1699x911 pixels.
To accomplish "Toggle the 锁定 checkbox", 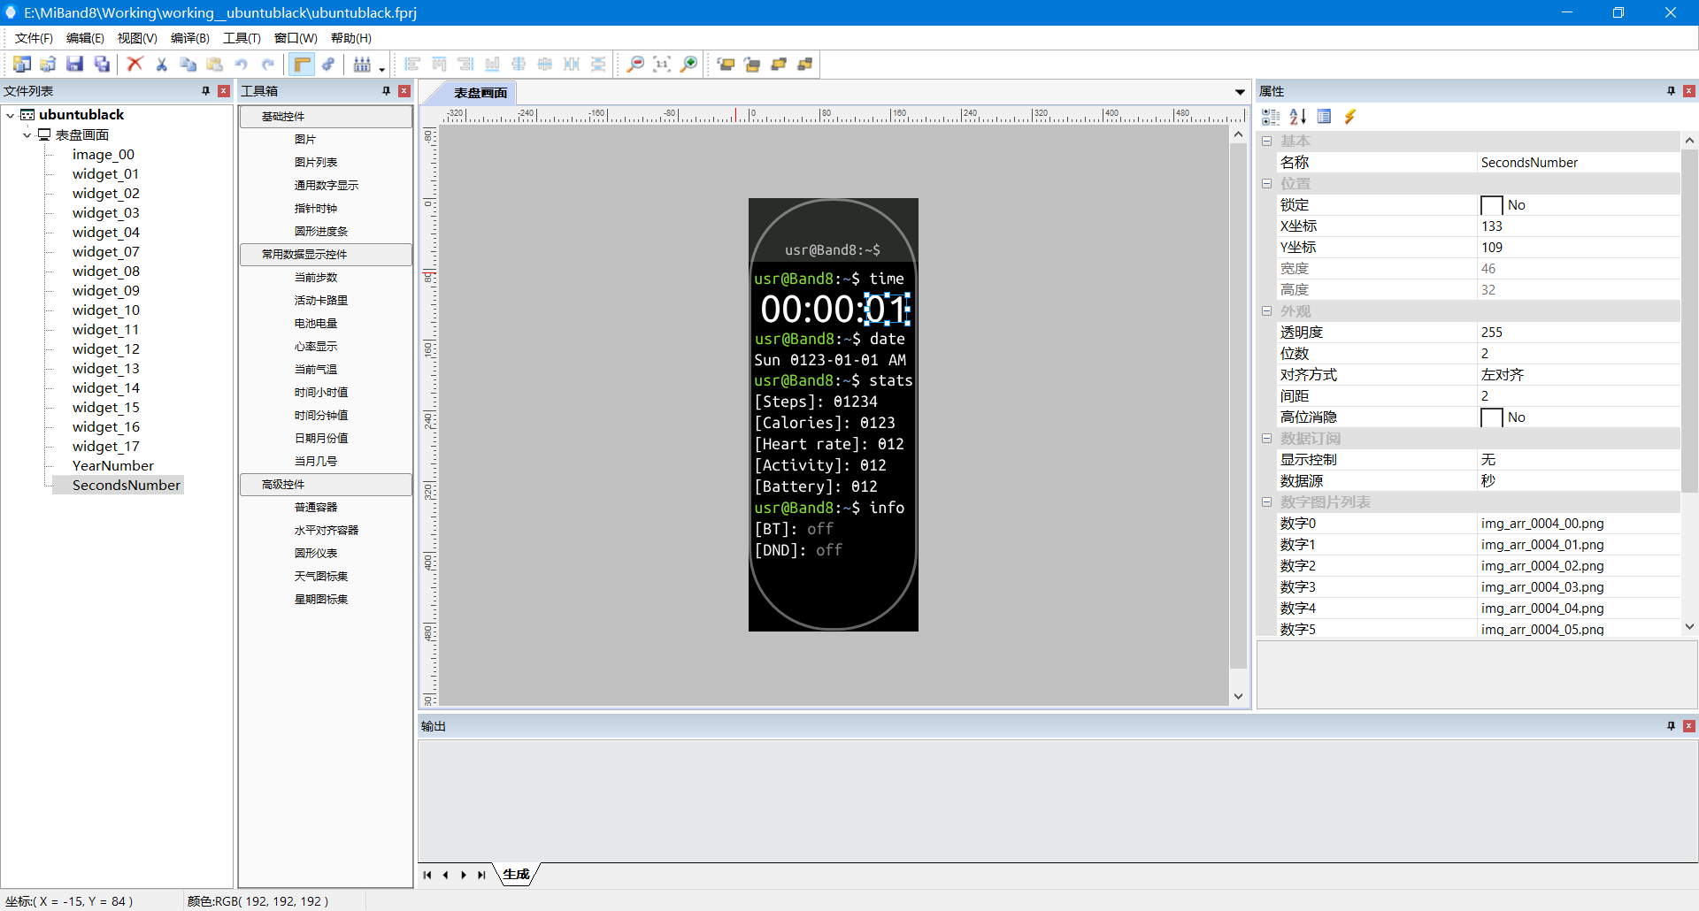I will (x=1492, y=205).
